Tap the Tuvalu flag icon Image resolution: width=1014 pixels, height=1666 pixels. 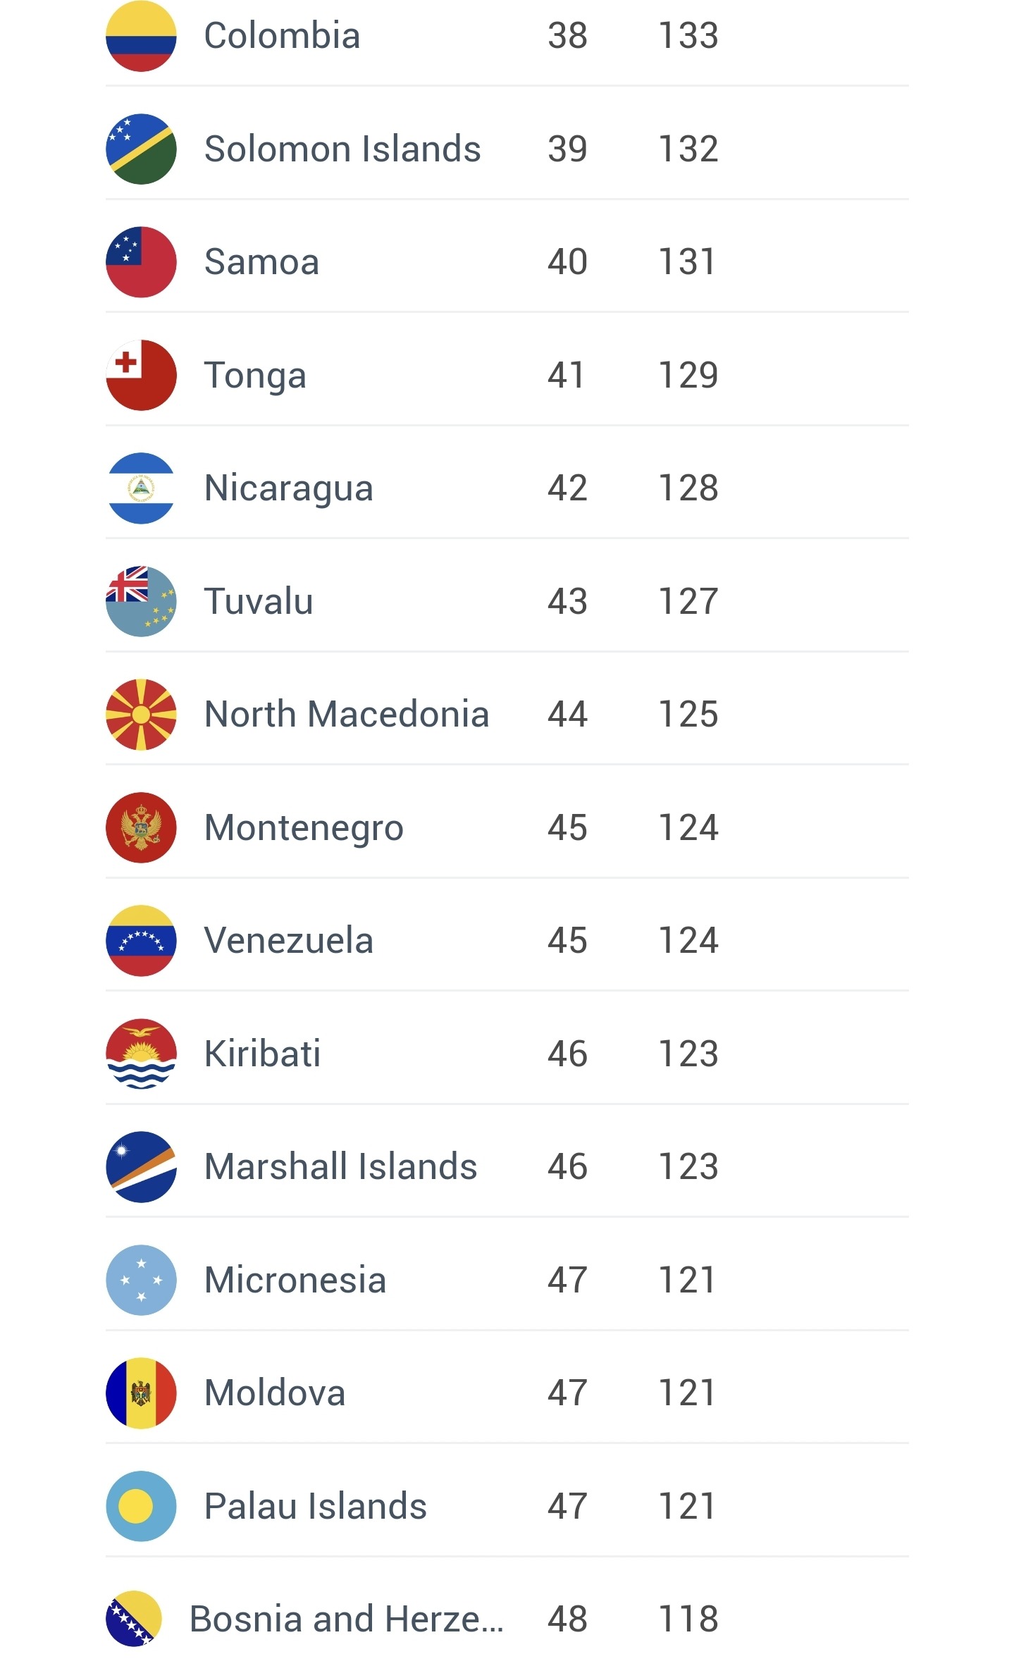point(141,601)
